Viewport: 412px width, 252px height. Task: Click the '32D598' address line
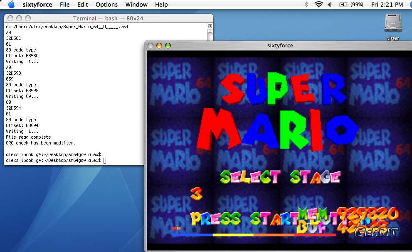point(13,73)
